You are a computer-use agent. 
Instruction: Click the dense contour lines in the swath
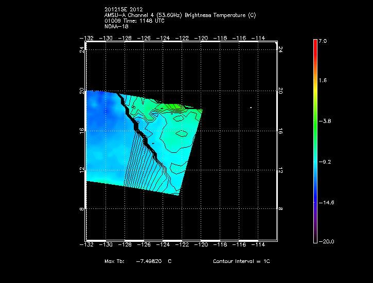click(139, 165)
